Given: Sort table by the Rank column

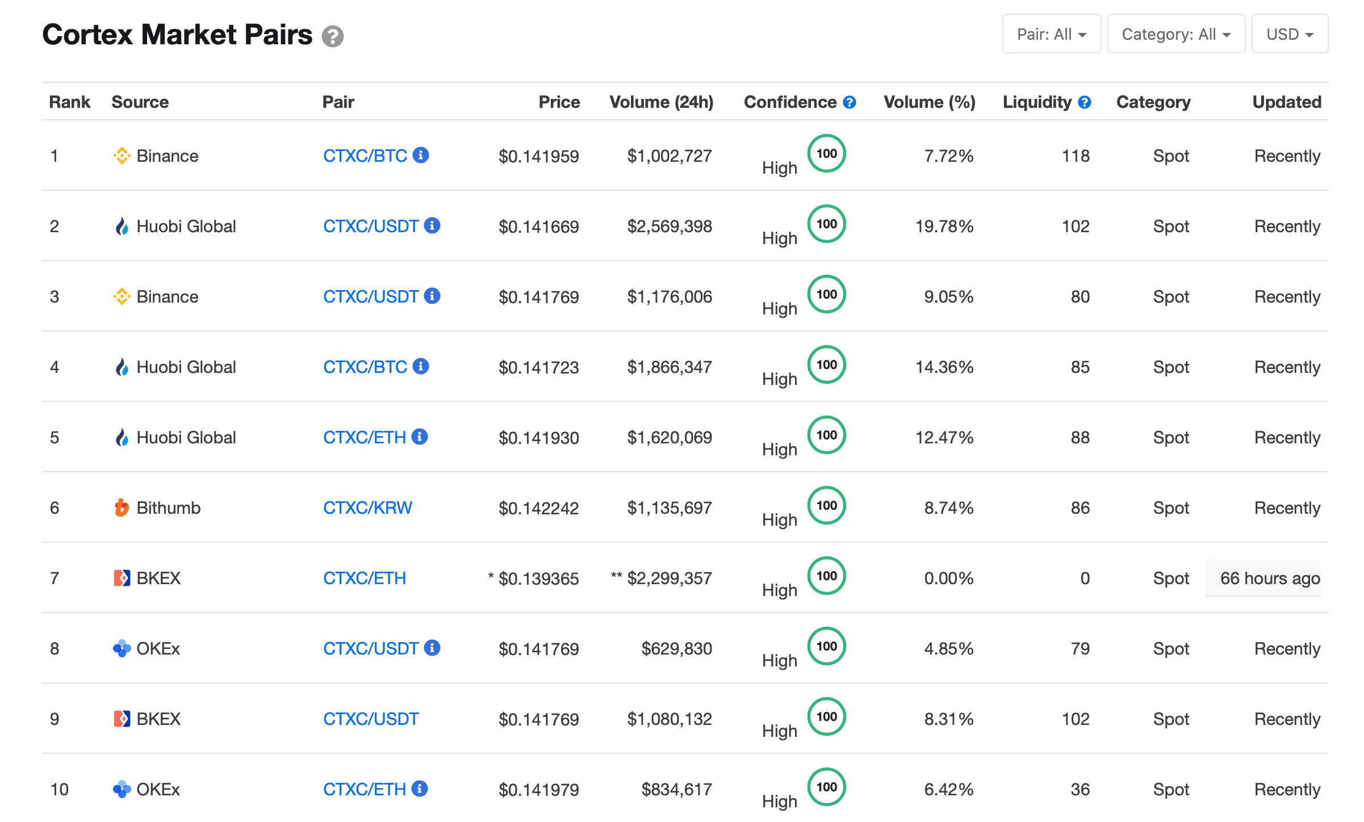Looking at the screenshot, I should (x=69, y=102).
